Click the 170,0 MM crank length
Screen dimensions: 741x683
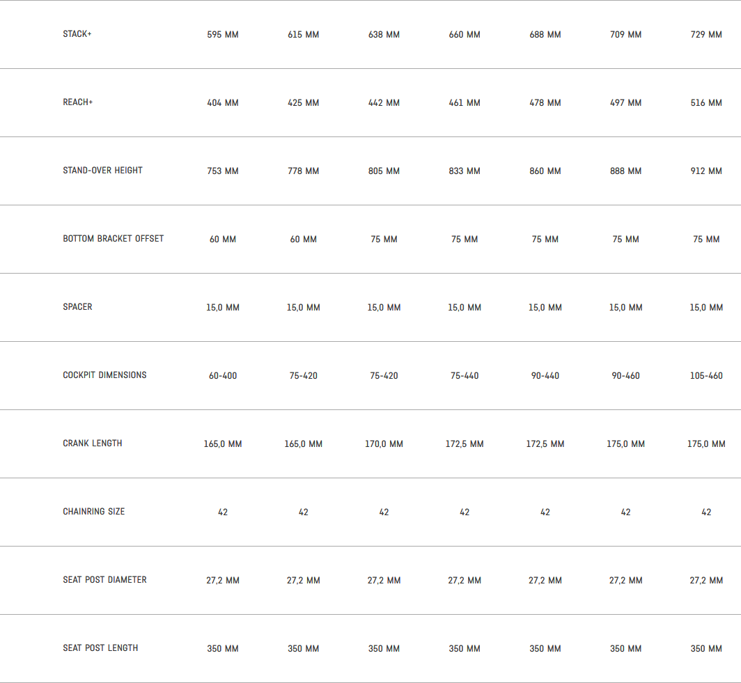click(x=384, y=444)
